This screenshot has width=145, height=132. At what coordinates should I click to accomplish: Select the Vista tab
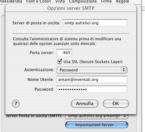click(60, 1)
